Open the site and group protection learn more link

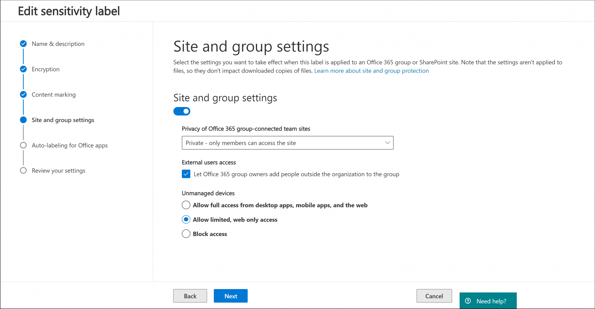371,71
